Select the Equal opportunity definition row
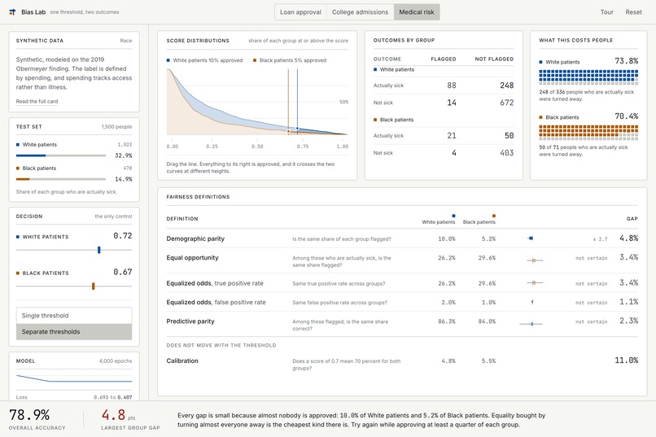This screenshot has width=656, height=437. pyautogui.click(x=402, y=260)
